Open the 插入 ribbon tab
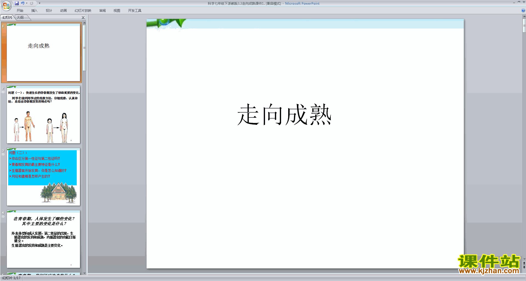Image resolution: width=526 pixels, height=281 pixels. click(x=34, y=11)
